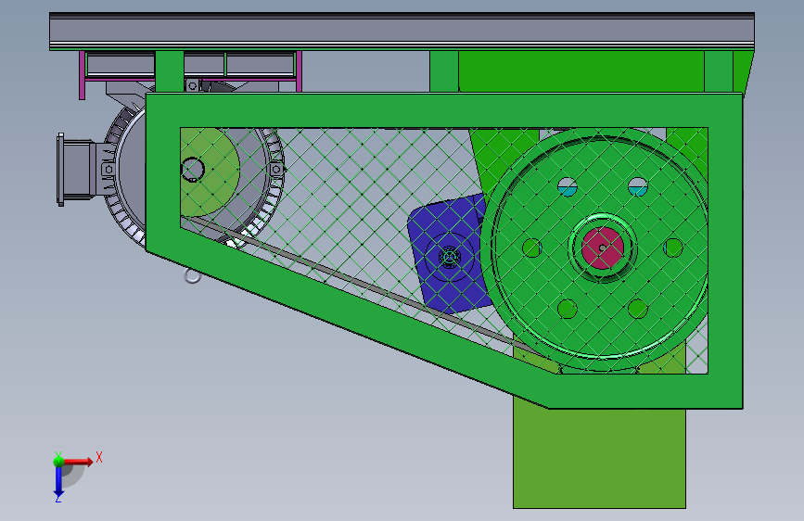804x521 pixels.
Task: Select the magenta shaft hub in the large pulley
Action: point(603,248)
